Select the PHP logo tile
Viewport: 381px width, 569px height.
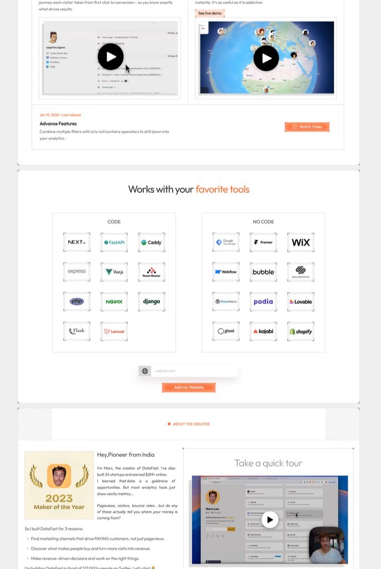coord(77,302)
